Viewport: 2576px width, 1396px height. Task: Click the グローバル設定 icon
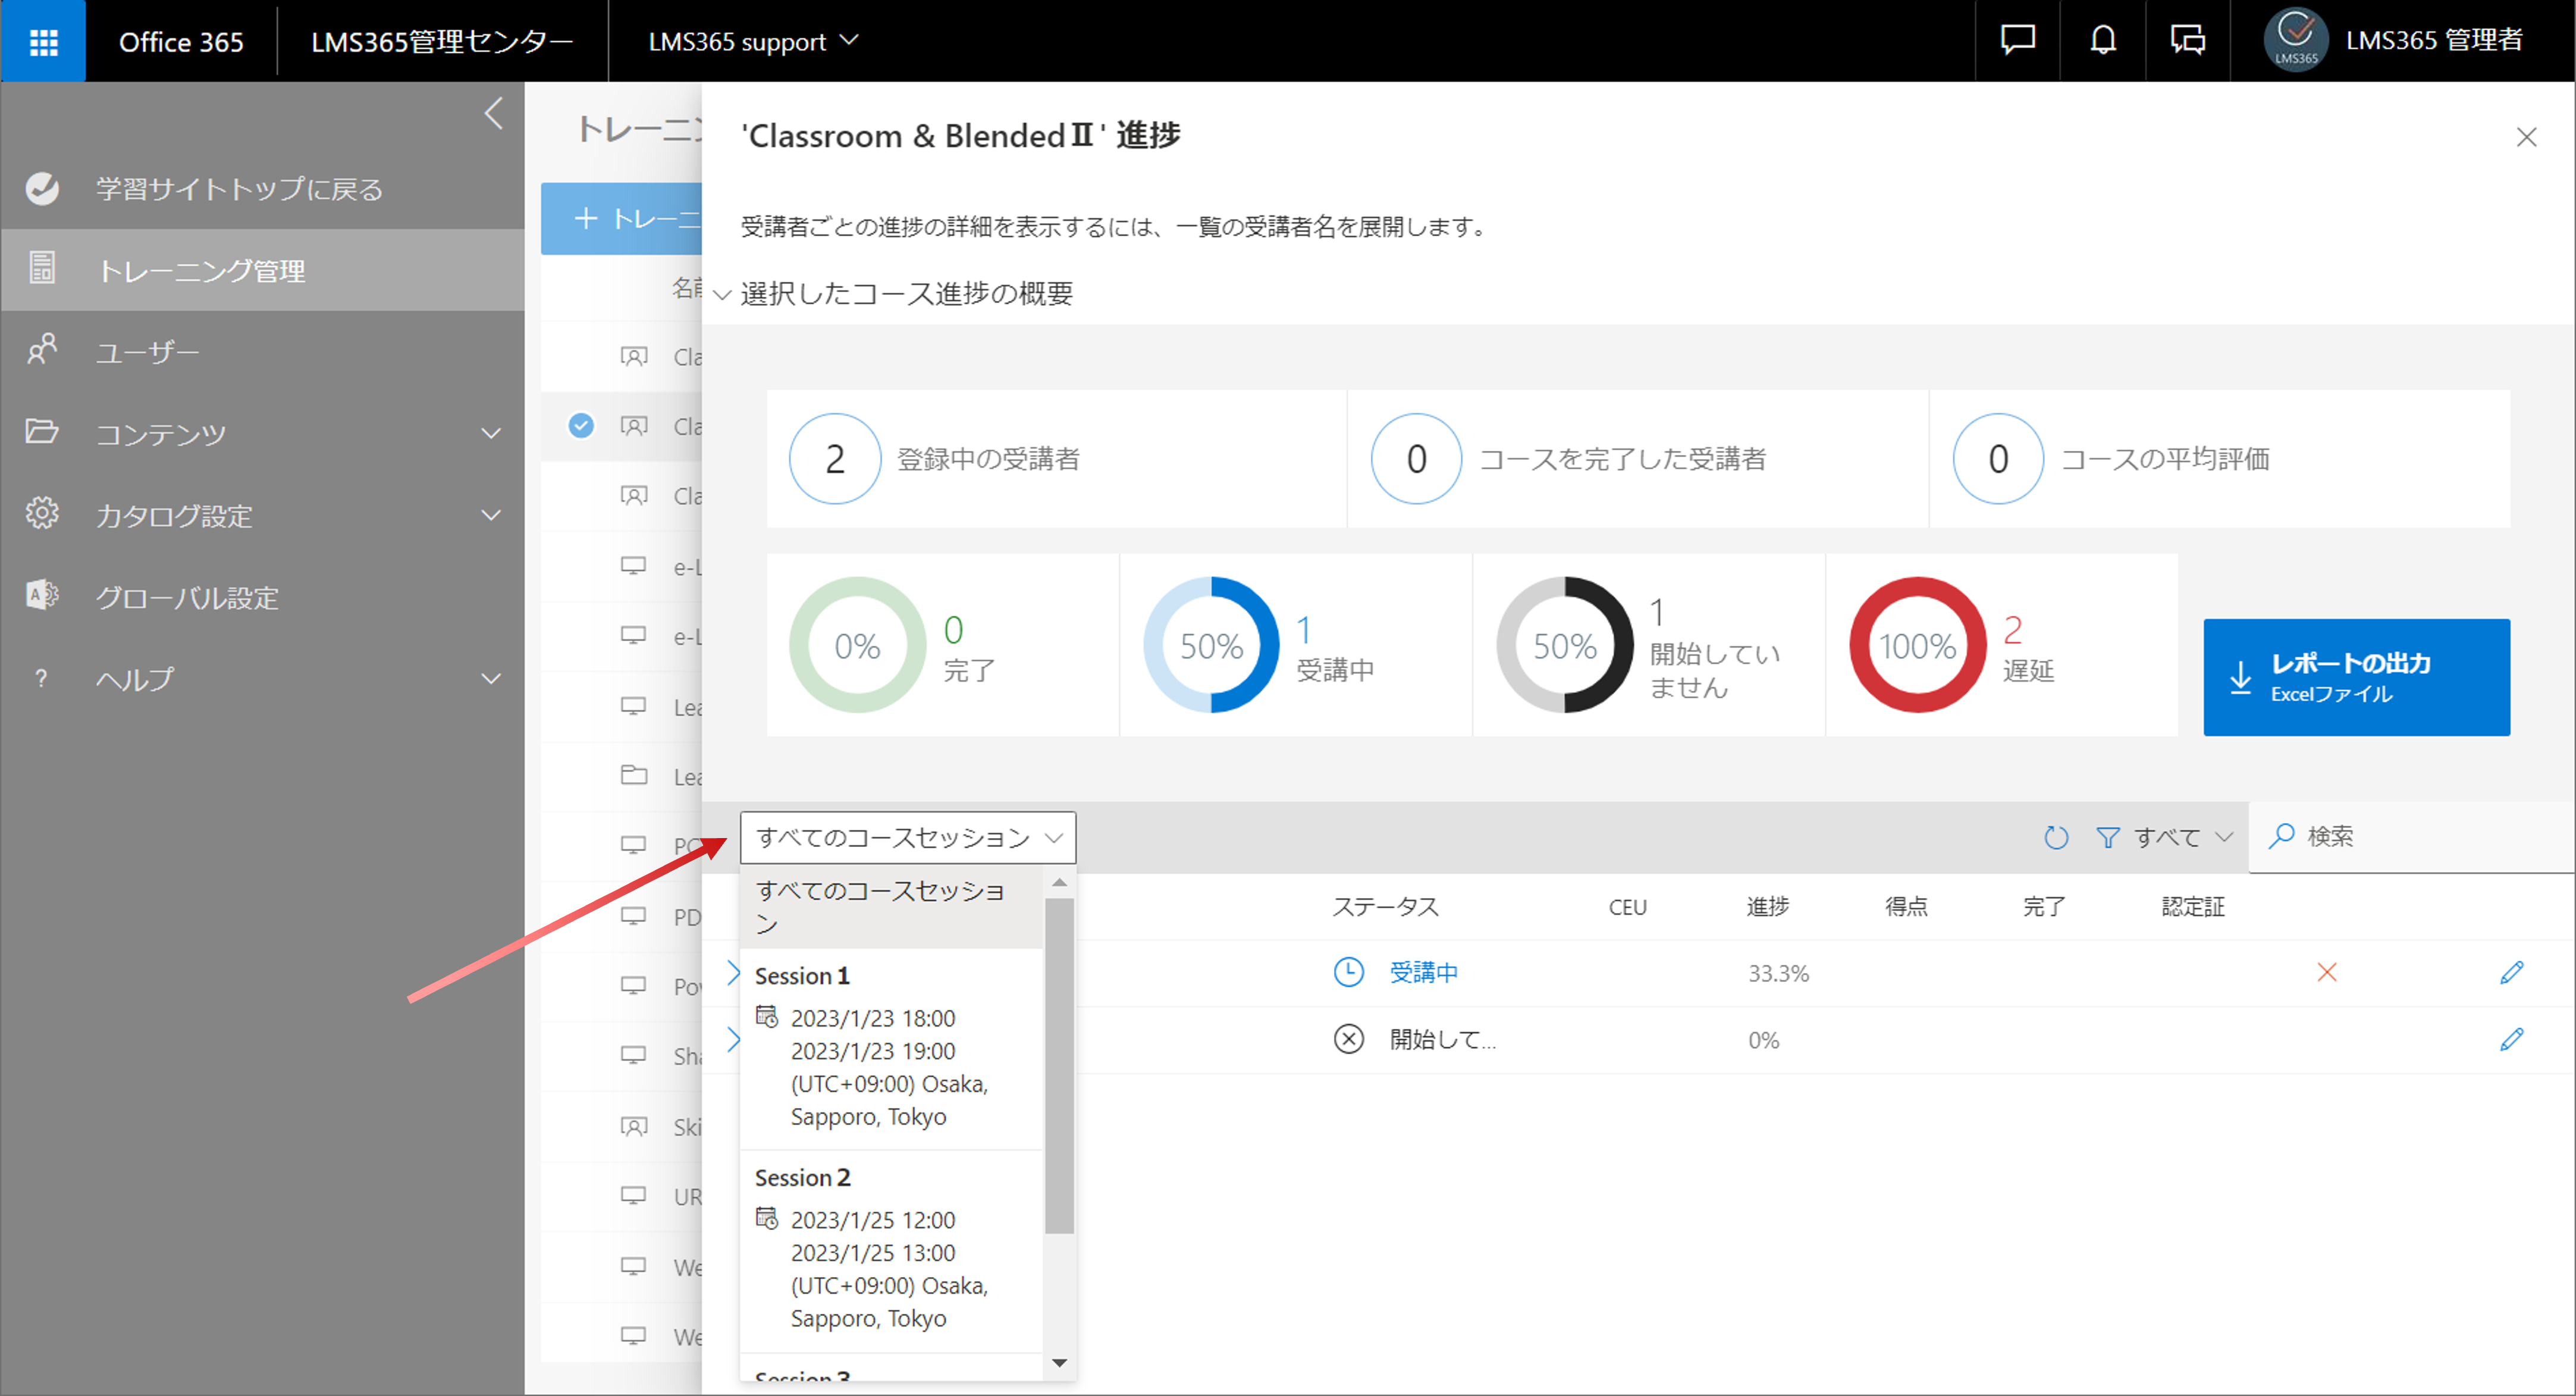click(x=42, y=595)
